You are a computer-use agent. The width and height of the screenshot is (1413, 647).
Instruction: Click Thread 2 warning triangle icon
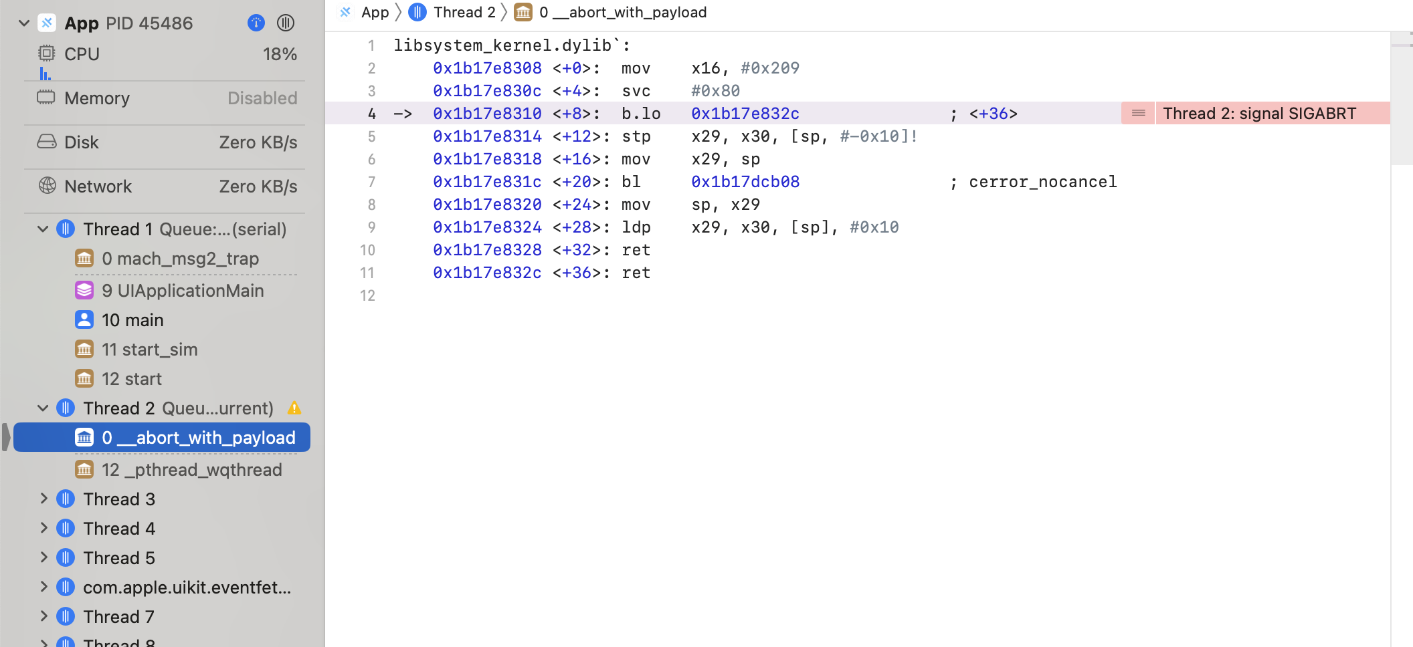pyautogui.click(x=294, y=408)
